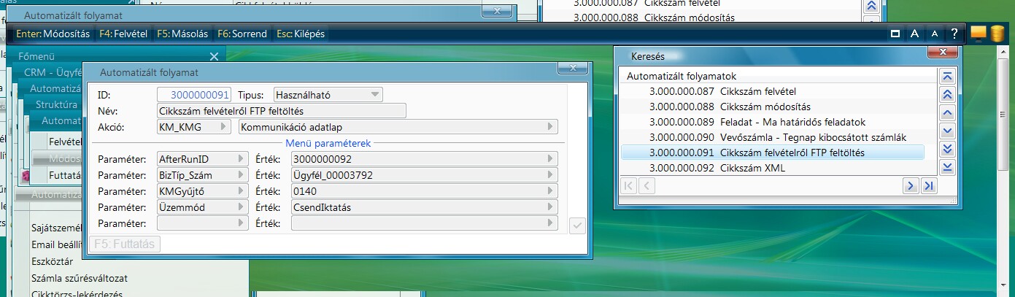Select Struktúra panel header on the left
This screenshot has height=297, width=1015.
tap(56, 104)
